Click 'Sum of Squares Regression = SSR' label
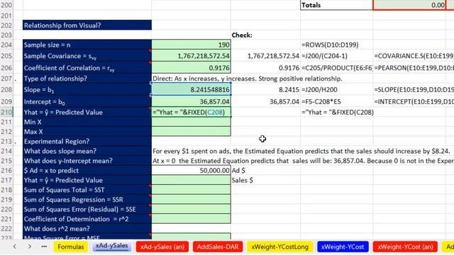This screenshot has height=255, width=454. [73, 200]
